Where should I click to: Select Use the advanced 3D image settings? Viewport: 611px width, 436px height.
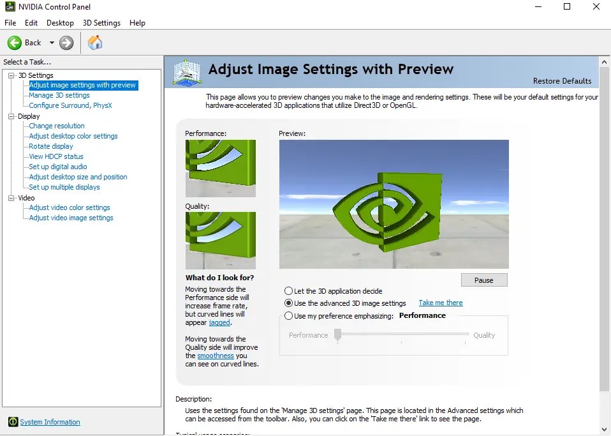tap(288, 303)
